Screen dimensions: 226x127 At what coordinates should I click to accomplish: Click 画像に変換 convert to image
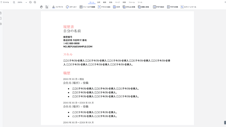tap(143, 7)
